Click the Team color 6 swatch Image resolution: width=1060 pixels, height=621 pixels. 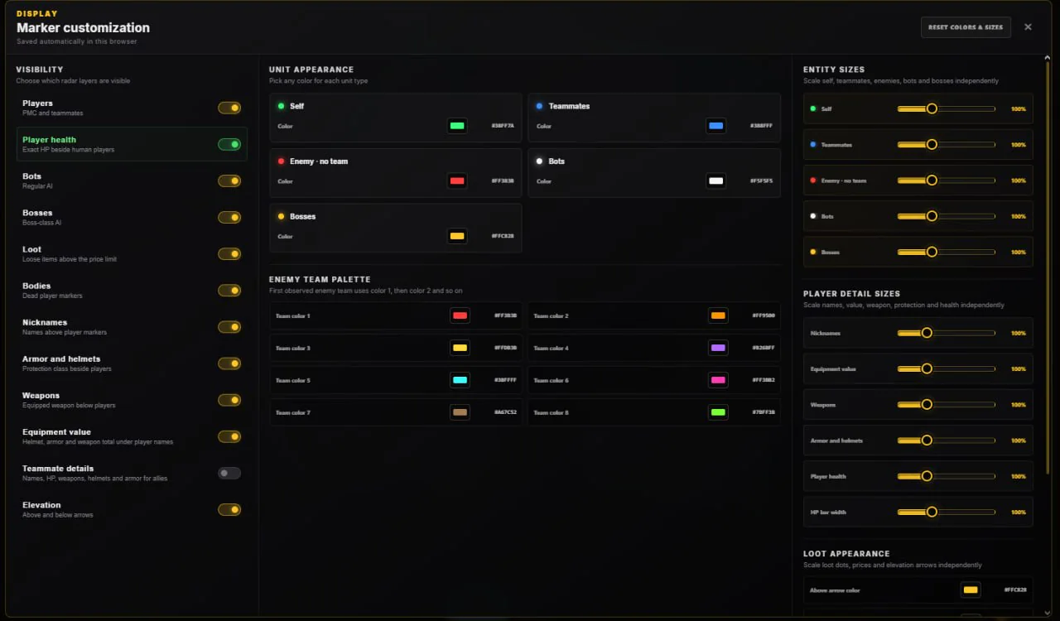(x=718, y=380)
